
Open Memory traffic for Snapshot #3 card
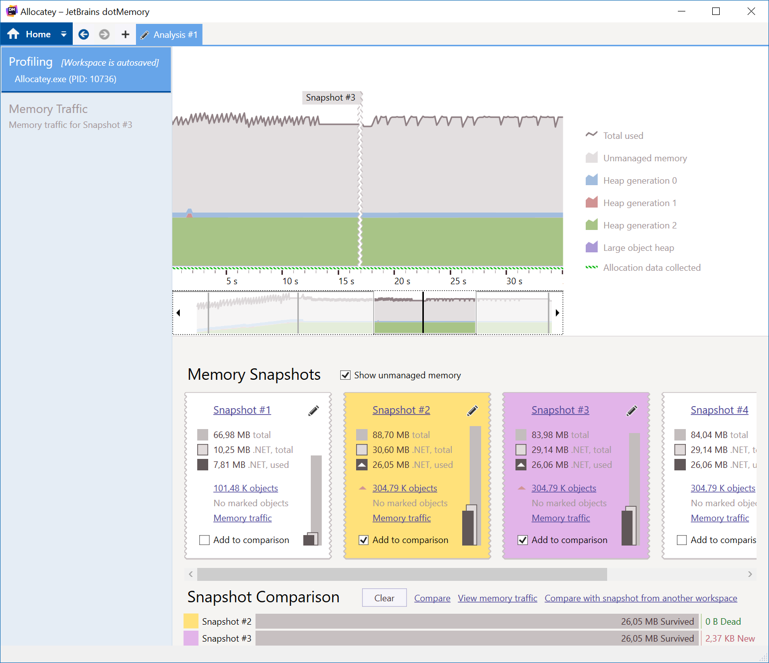tap(561, 518)
